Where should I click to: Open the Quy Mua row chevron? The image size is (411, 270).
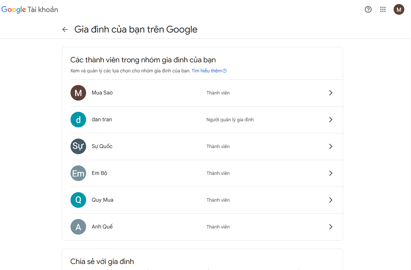tap(331, 200)
